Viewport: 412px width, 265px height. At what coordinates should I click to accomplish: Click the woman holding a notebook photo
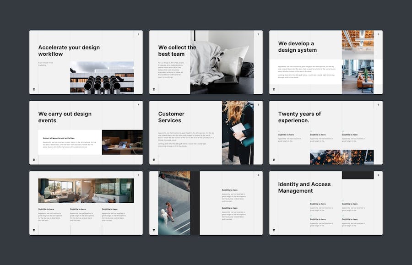238,133
